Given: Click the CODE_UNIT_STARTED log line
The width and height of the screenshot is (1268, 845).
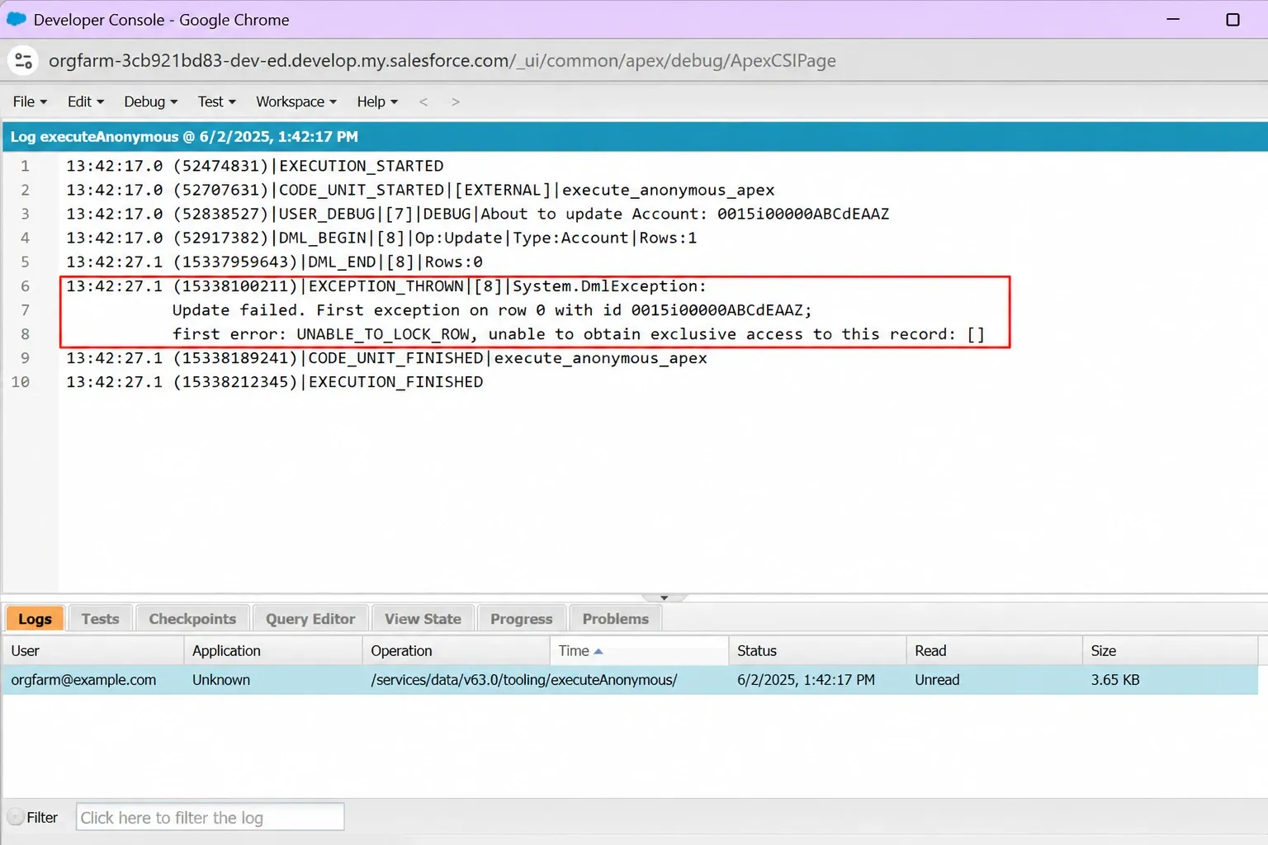Looking at the screenshot, I should 420,190.
